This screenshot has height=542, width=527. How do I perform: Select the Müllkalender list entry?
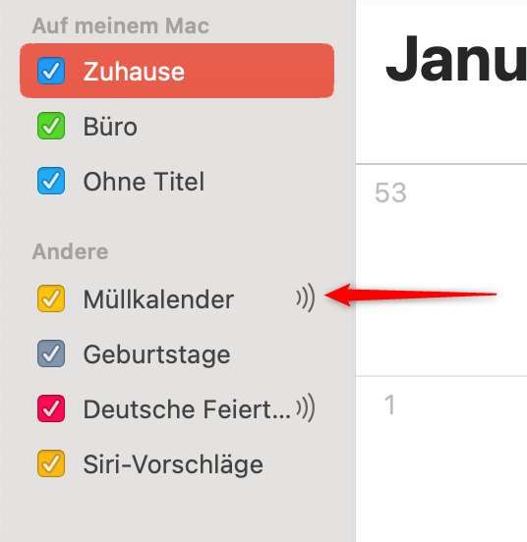(158, 299)
